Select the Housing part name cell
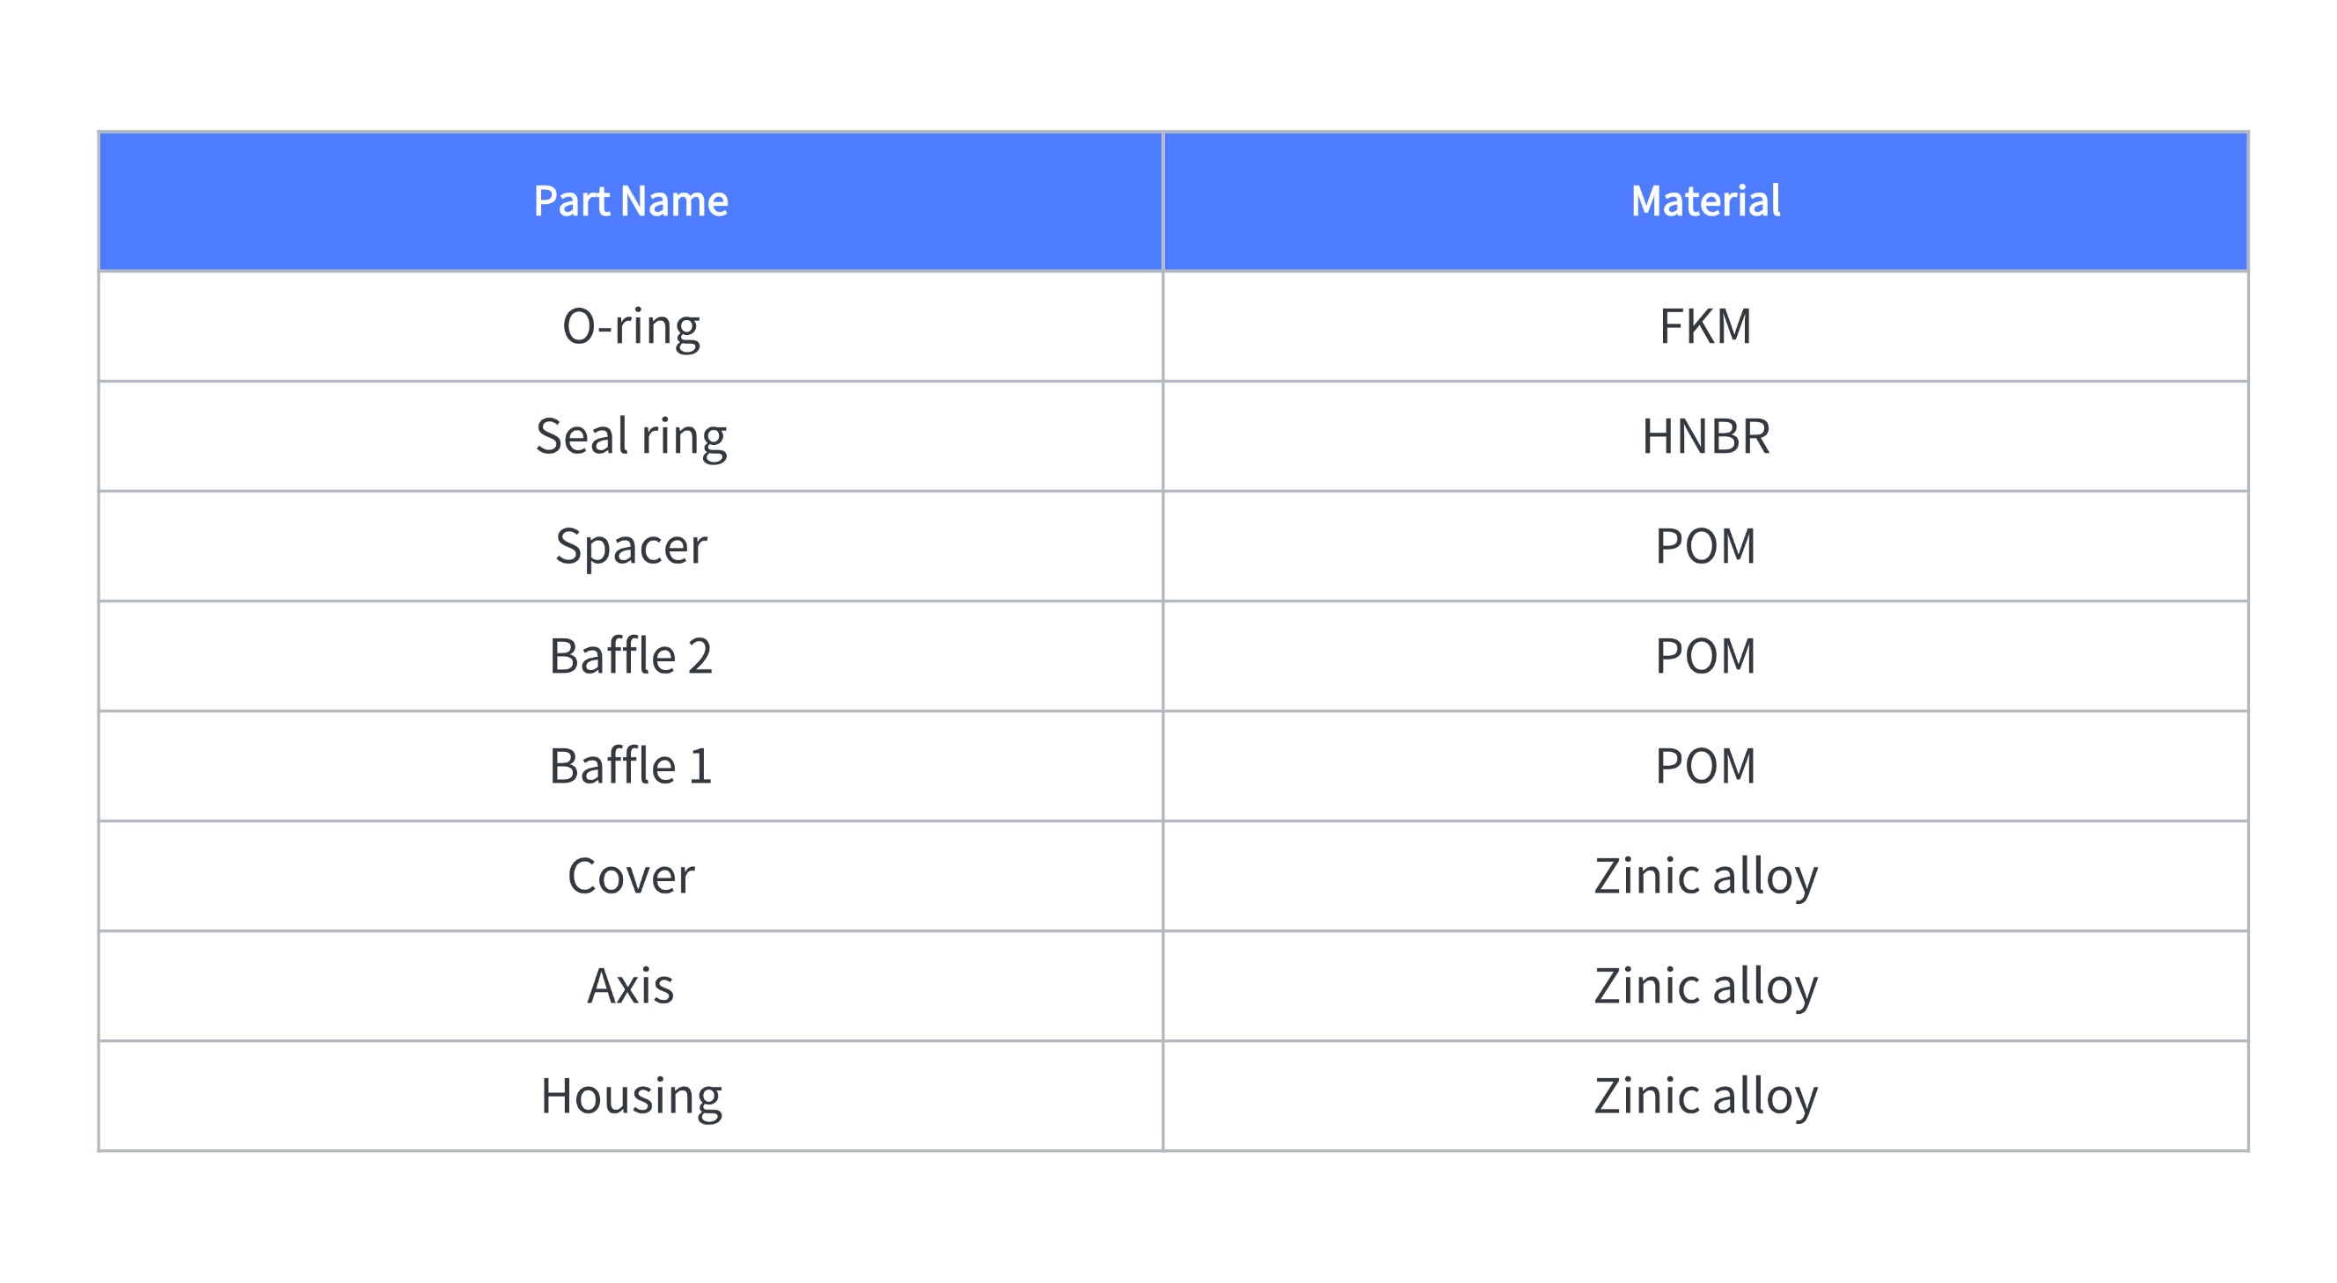 [631, 1096]
